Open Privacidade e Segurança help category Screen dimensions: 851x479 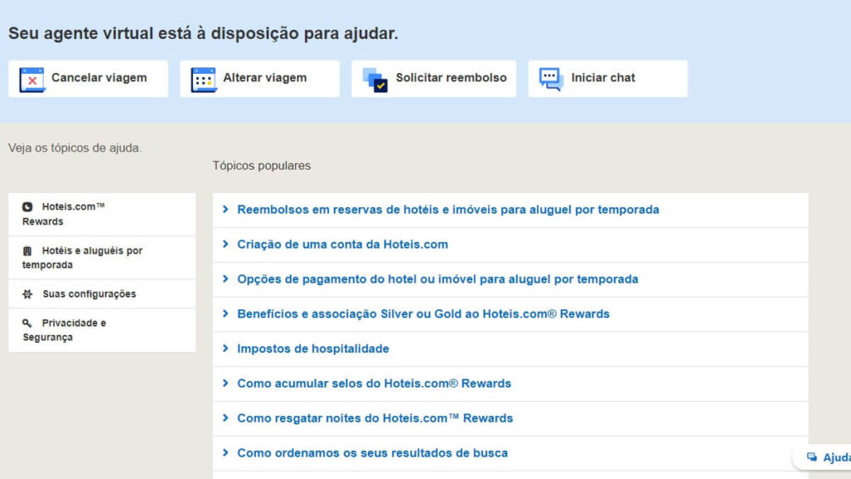102,330
